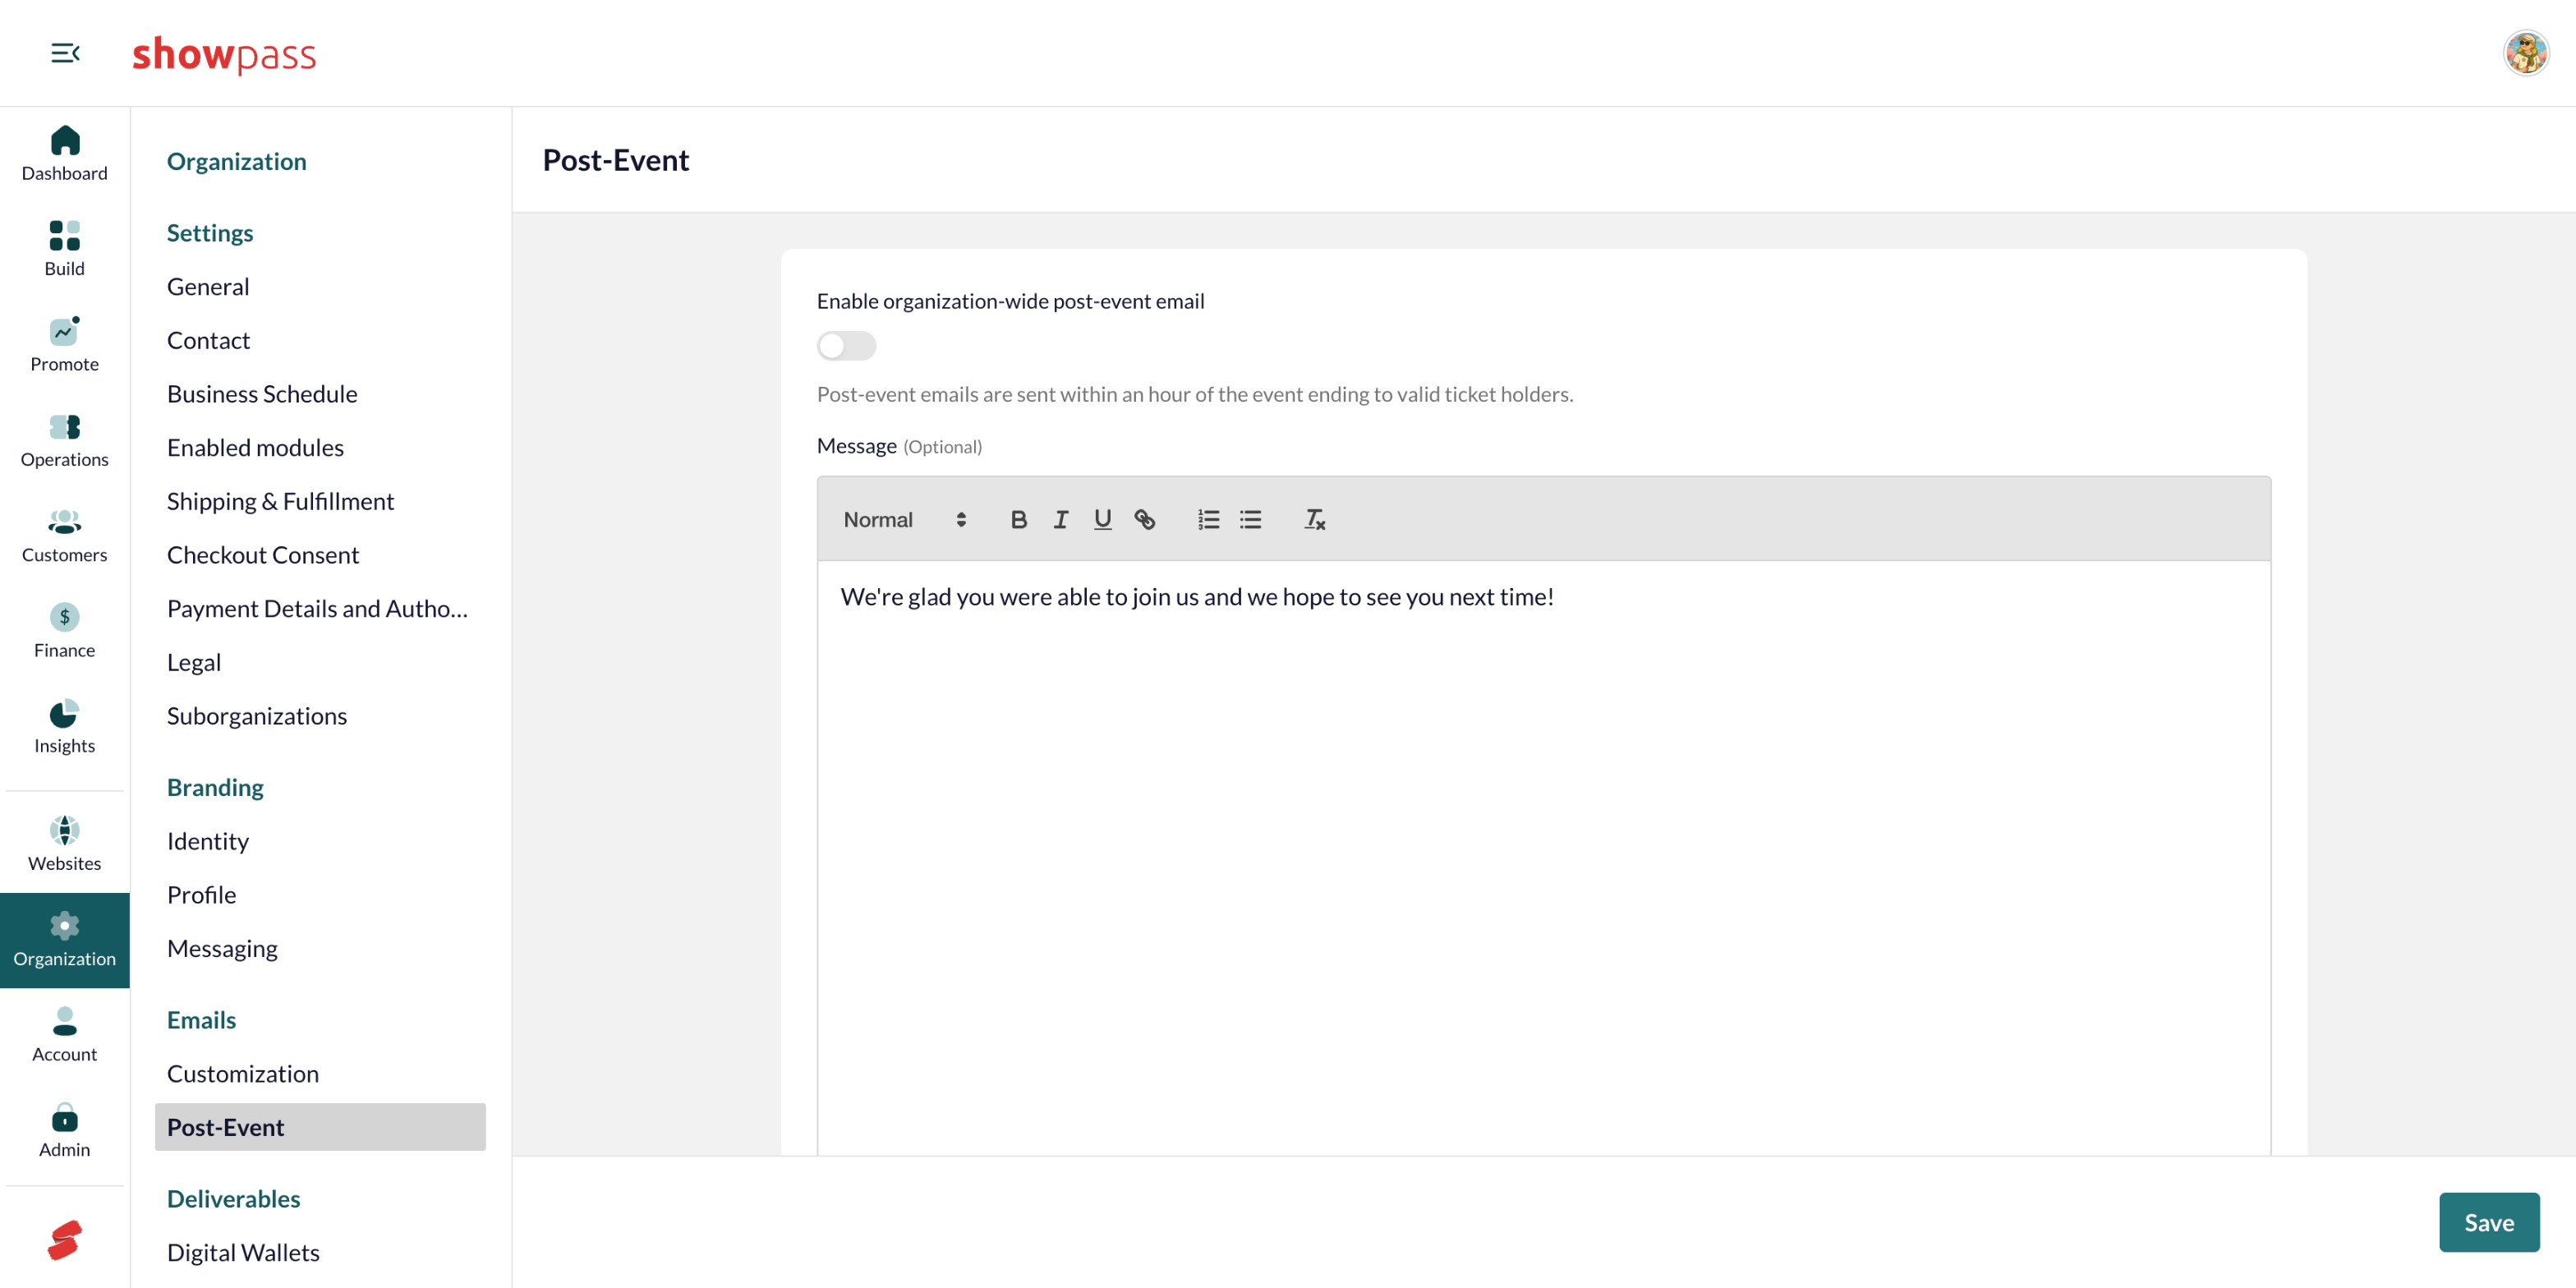Open the Websites section

tap(65, 844)
